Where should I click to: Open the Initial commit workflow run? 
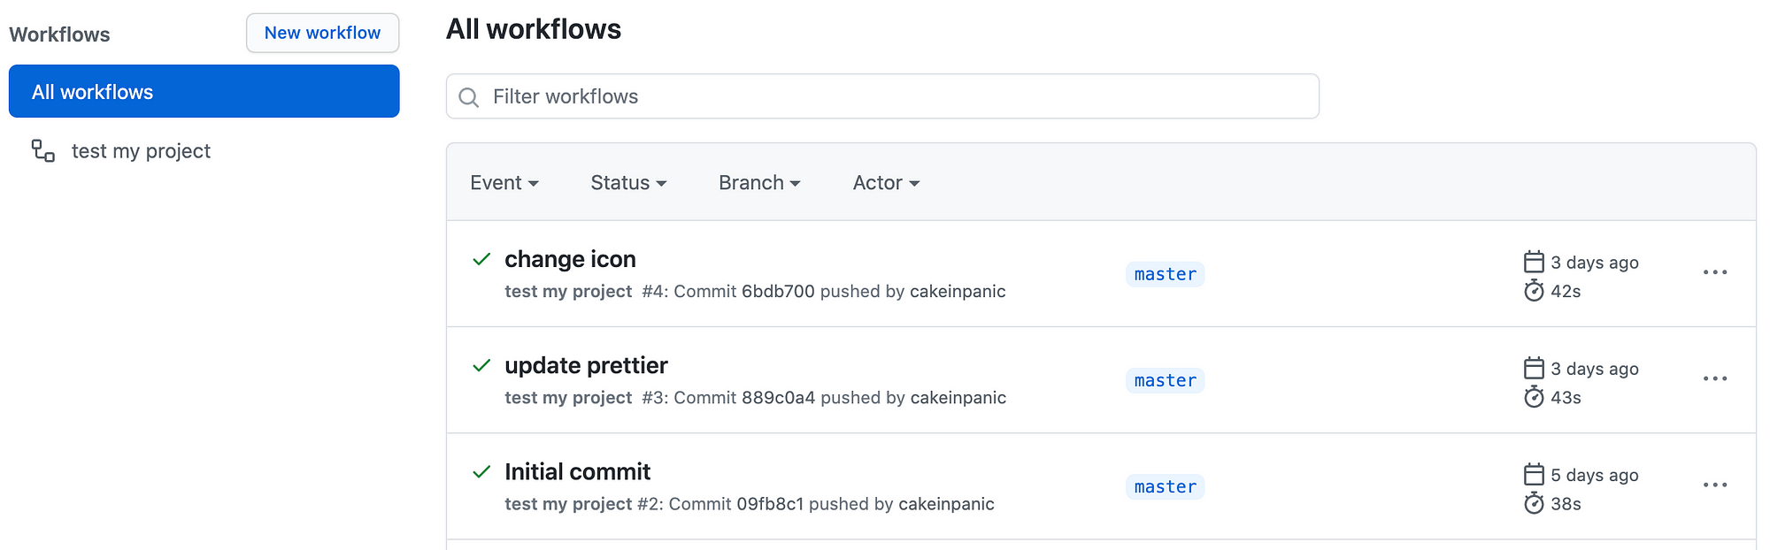(x=577, y=471)
